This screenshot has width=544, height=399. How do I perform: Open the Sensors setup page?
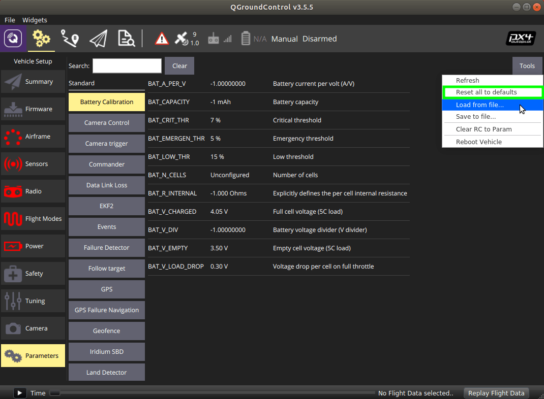pyautogui.click(x=33, y=164)
